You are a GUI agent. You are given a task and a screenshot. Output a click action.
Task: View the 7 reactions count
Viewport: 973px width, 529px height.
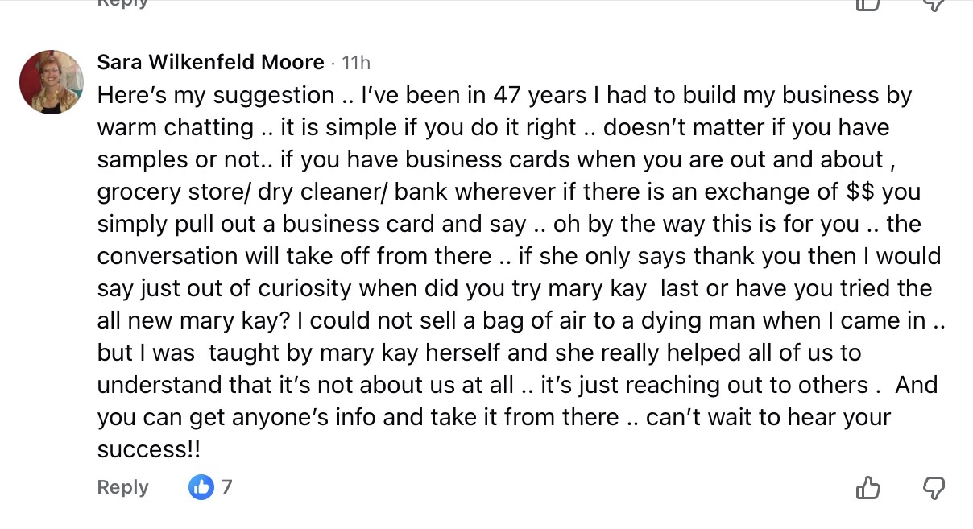coord(226,487)
